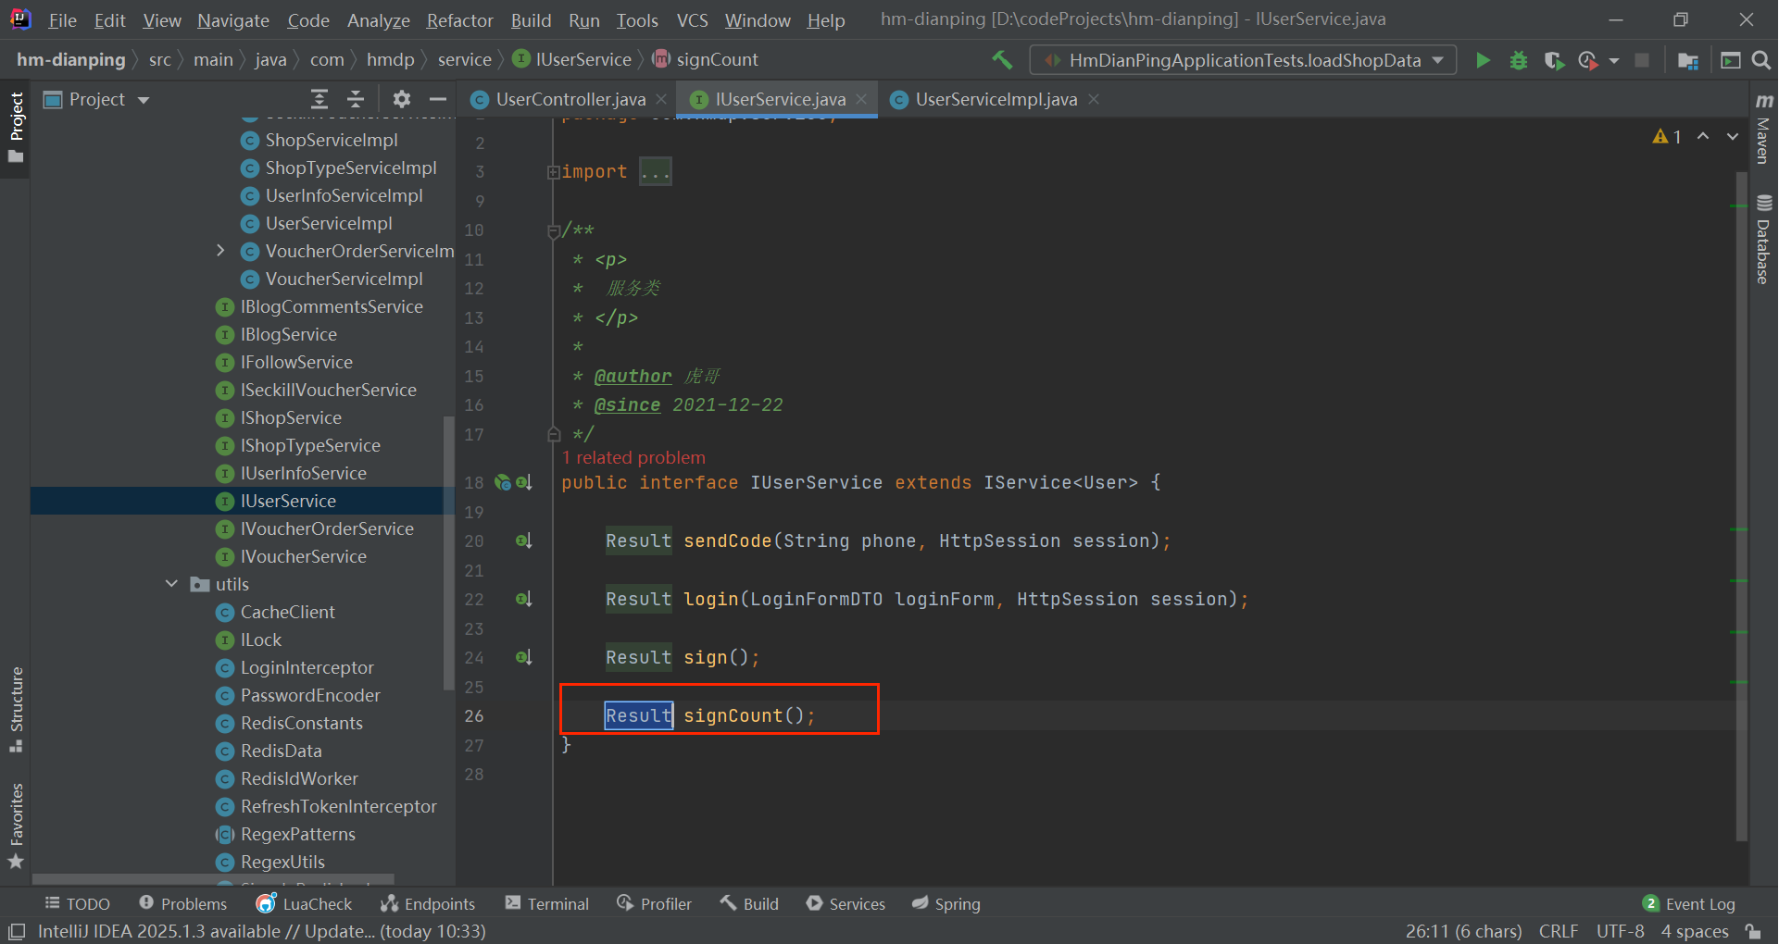
Task: Close the IUserService.java tab
Action: coord(861,99)
